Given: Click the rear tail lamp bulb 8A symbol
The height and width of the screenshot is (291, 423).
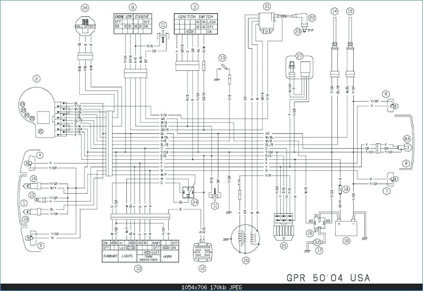Looking at the screenshot, I should point(406,148).
